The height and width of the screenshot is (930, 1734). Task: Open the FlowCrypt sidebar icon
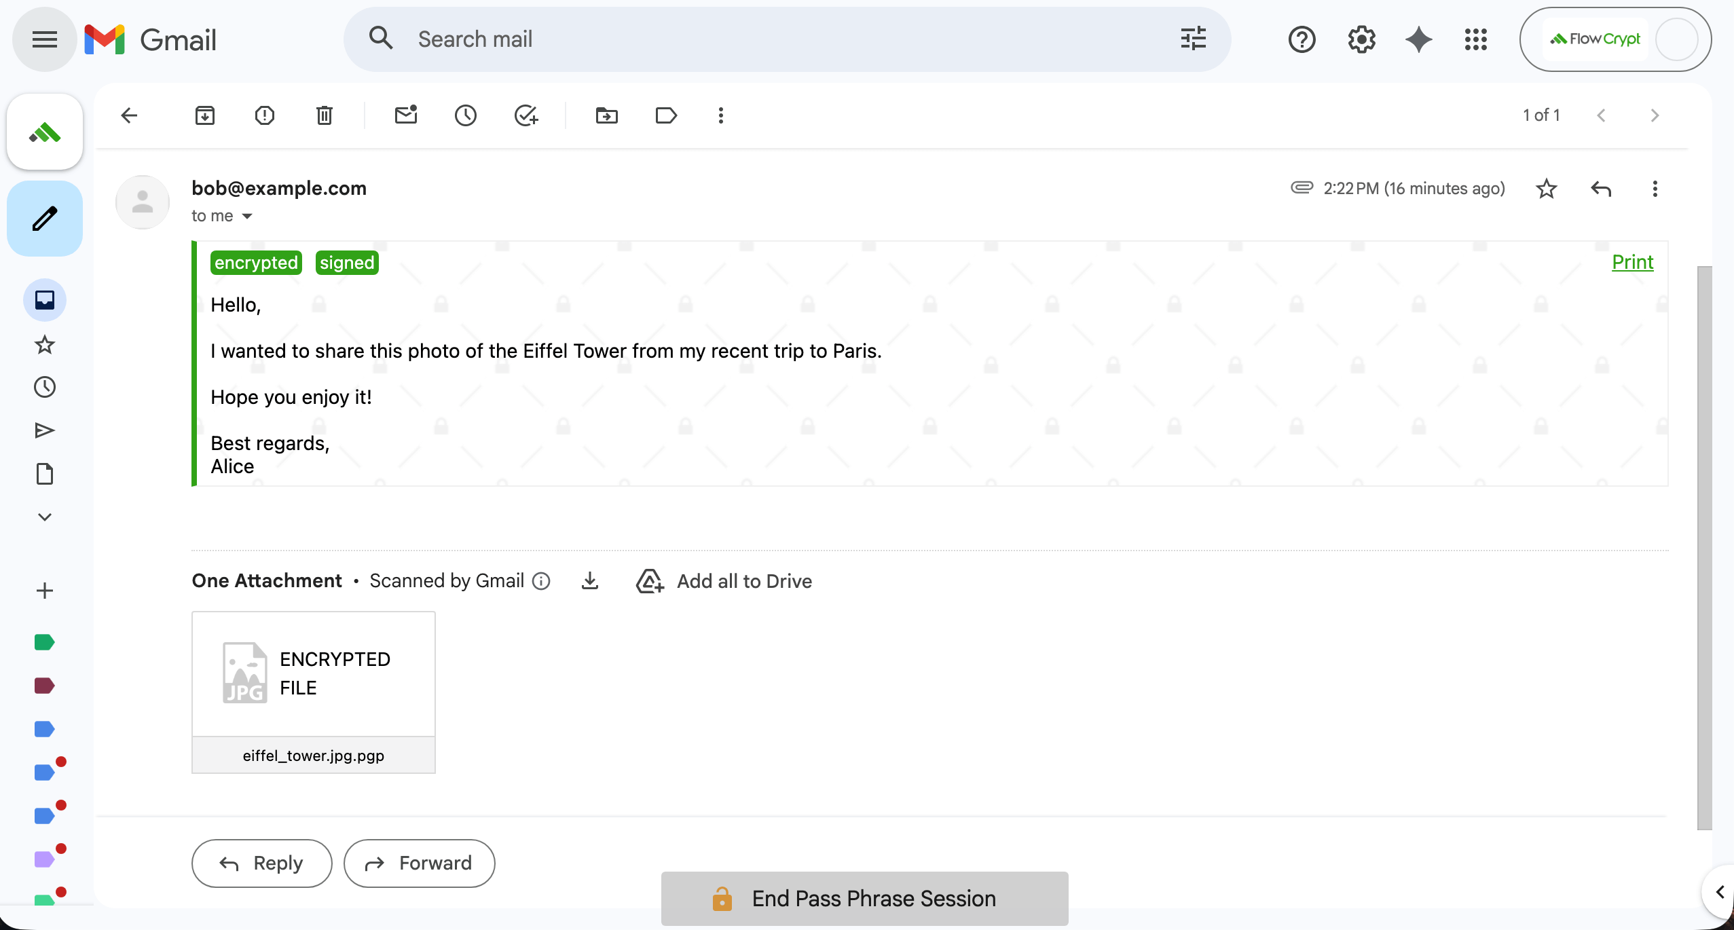coord(44,131)
